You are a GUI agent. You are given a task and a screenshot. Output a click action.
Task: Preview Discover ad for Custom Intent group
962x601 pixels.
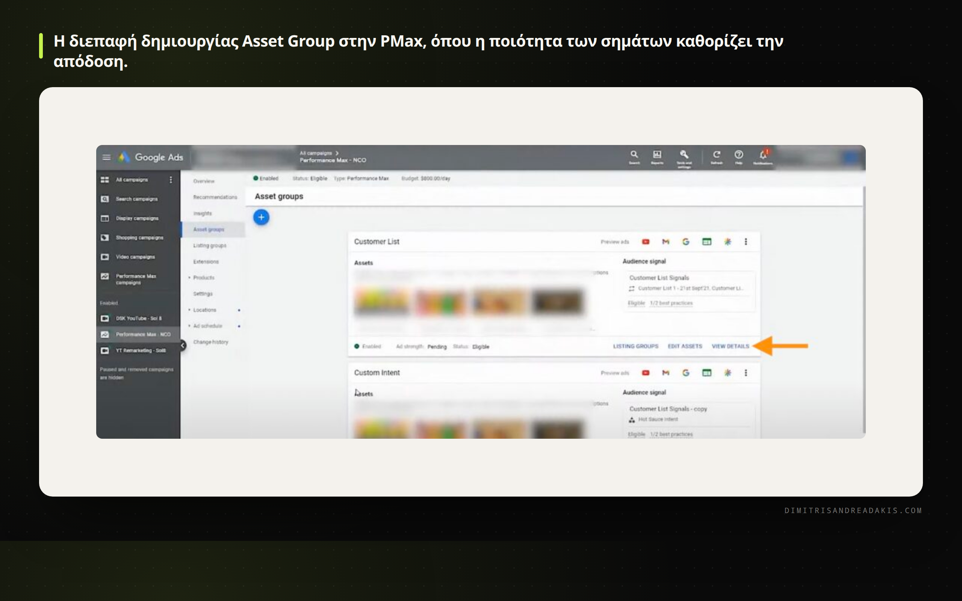pyautogui.click(x=728, y=373)
